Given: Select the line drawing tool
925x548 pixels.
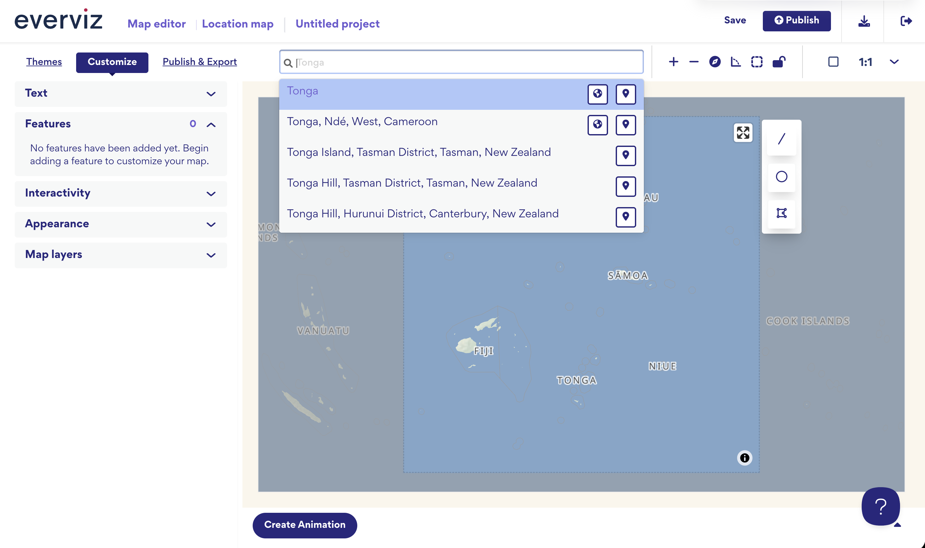Looking at the screenshot, I should point(781,139).
